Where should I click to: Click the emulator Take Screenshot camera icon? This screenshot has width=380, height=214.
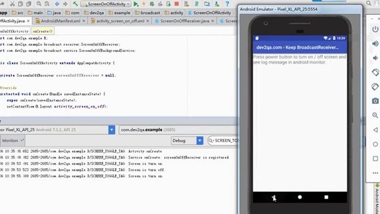[x=375, y=101]
